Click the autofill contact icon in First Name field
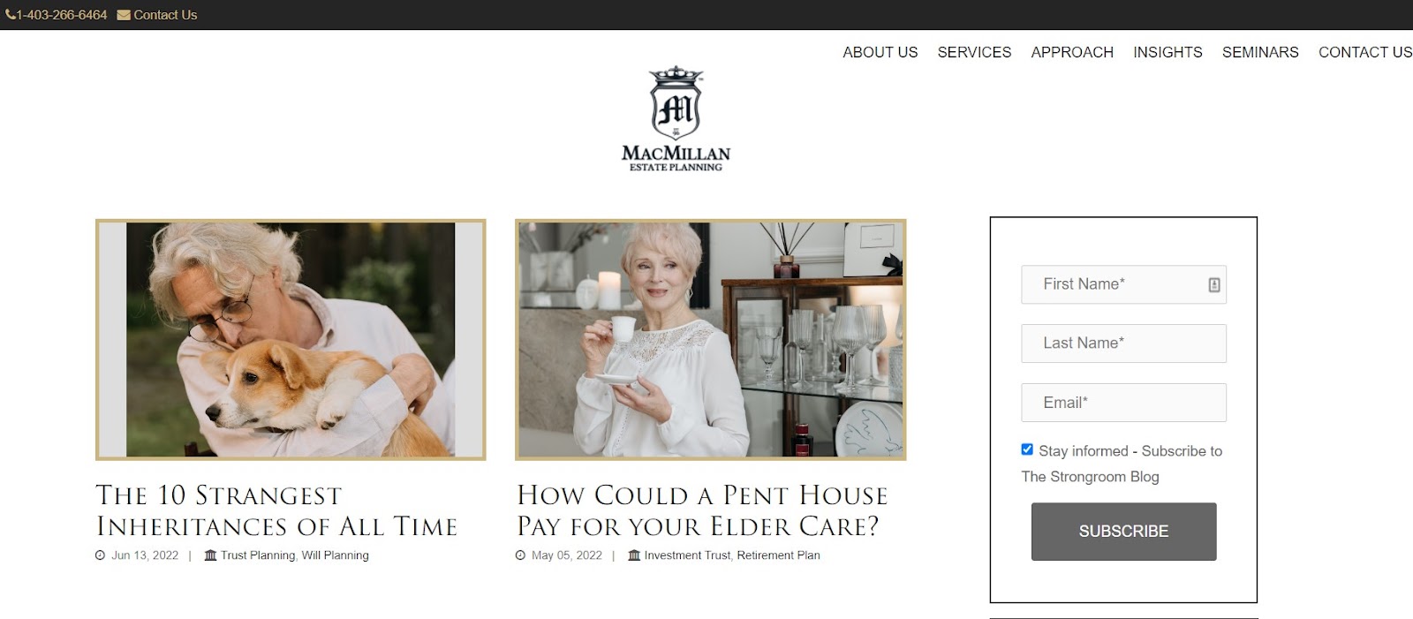The width and height of the screenshot is (1413, 619). pos(1214,284)
